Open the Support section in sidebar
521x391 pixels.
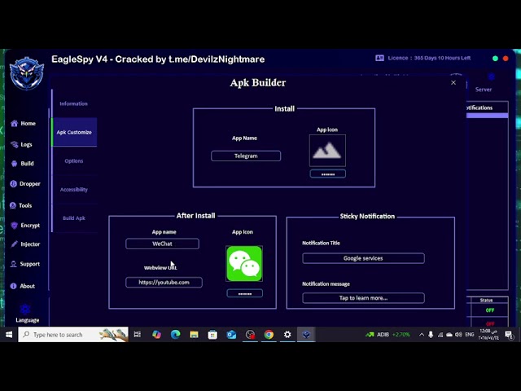coord(25,264)
